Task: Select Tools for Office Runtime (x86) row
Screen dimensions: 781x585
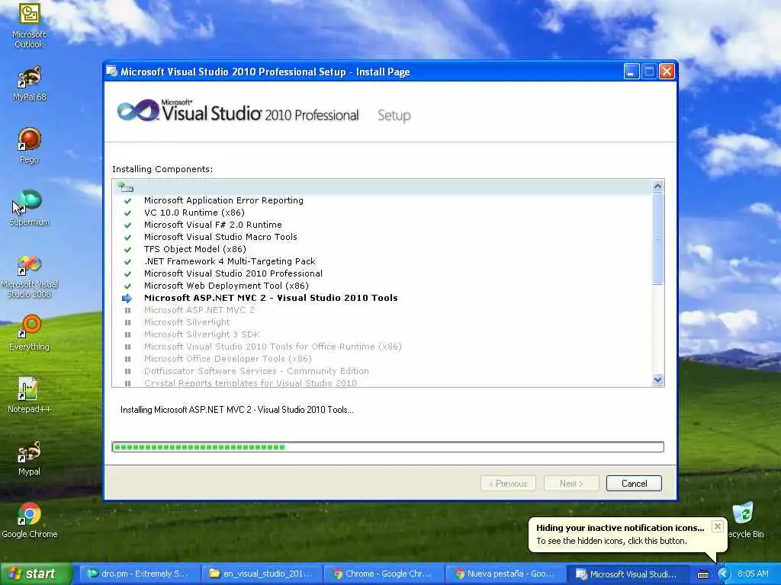Action: (272, 347)
